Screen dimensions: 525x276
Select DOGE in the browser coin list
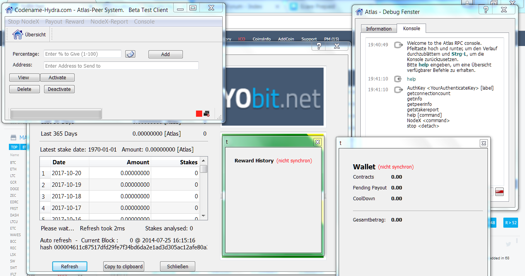click(x=14, y=189)
